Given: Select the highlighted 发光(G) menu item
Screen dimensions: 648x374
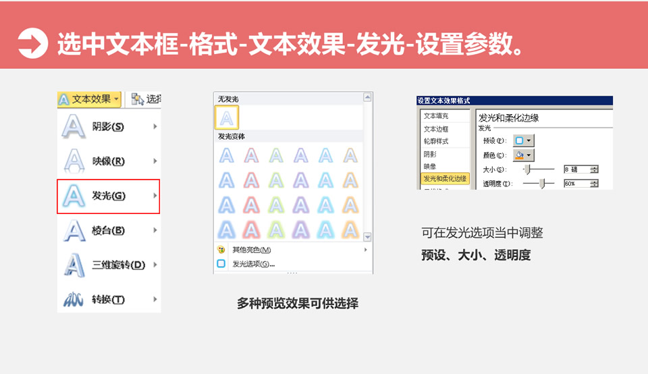Looking at the screenshot, I should [108, 196].
